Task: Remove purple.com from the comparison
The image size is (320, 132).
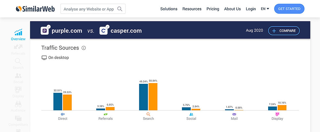Action: tap(48, 27)
